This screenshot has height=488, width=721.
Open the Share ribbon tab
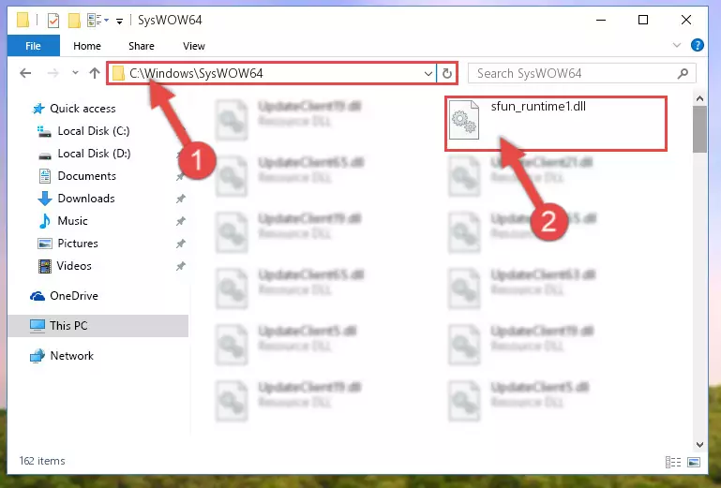click(x=142, y=46)
